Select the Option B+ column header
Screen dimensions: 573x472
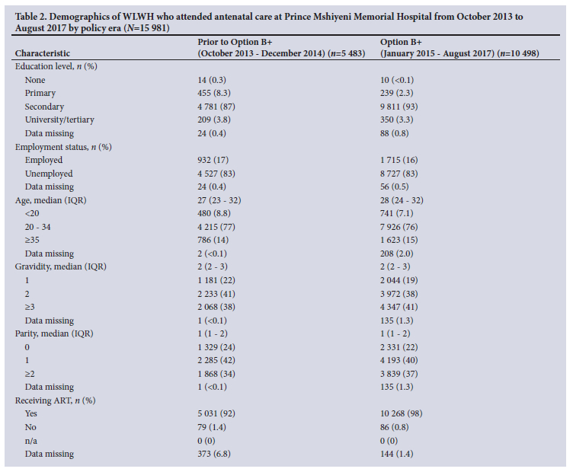click(x=465, y=47)
